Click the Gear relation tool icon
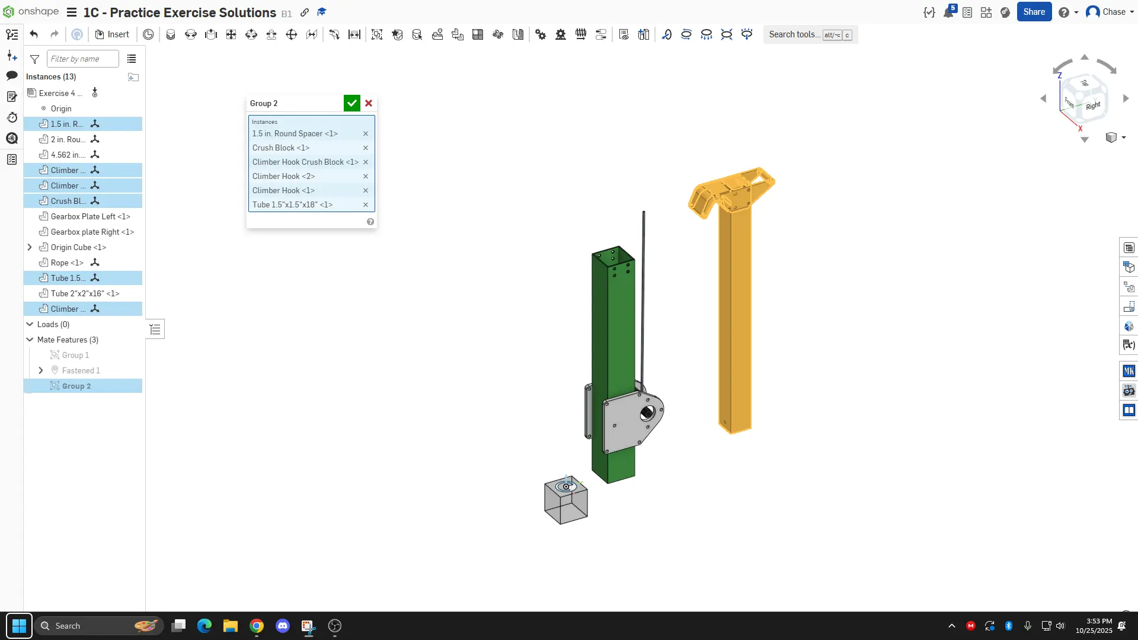 point(541,34)
